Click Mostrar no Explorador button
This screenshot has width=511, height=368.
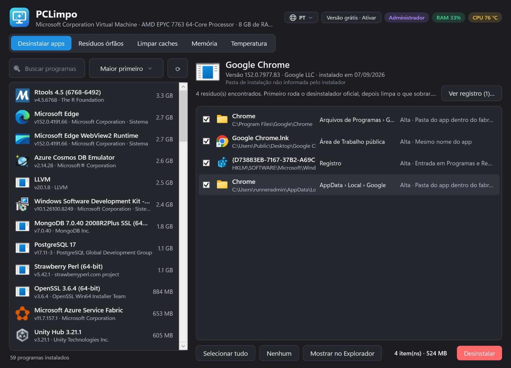[342, 353]
